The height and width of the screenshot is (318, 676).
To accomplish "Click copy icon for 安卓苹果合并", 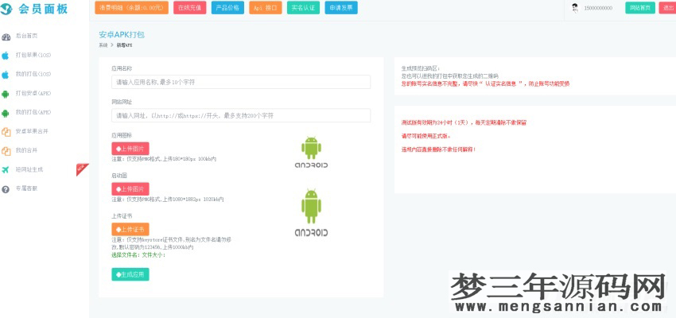I will coord(6,132).
